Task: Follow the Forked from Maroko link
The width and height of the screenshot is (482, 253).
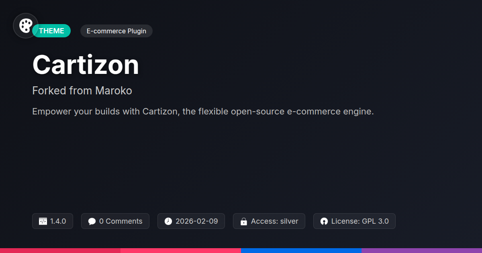Action: coord(82,91)
